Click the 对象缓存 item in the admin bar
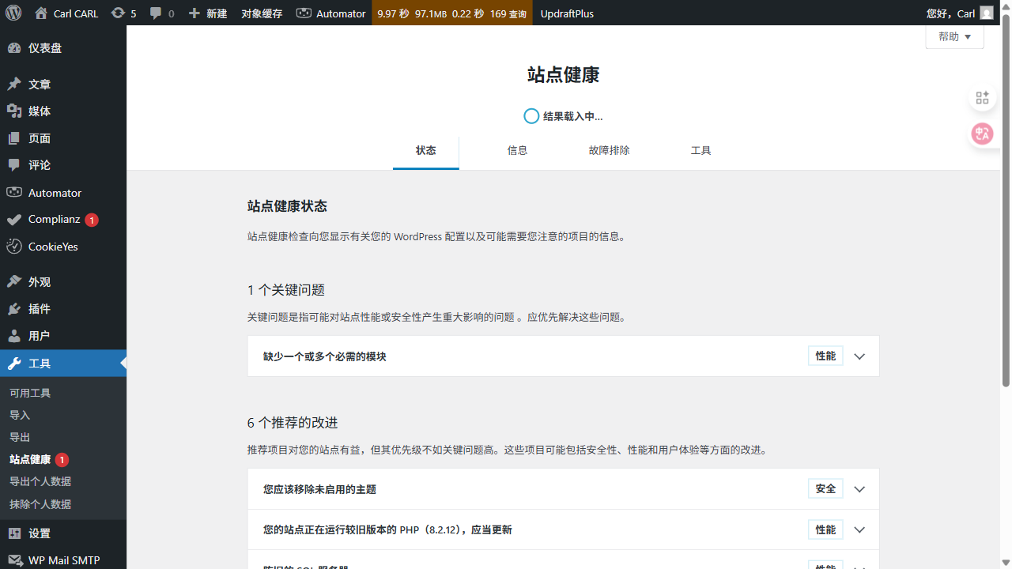This screenshot has width=1012, height=569. [x=262, y=13]
